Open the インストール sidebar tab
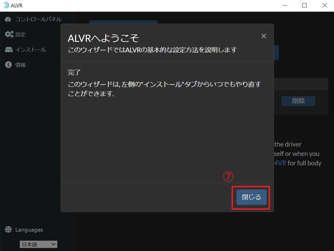Image resolution: width=334 pixels, height=251 pixels. pos(25,50)
